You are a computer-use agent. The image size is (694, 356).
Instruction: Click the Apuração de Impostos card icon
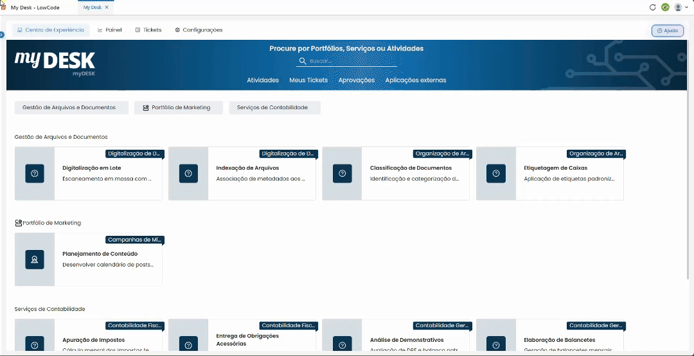35,345
